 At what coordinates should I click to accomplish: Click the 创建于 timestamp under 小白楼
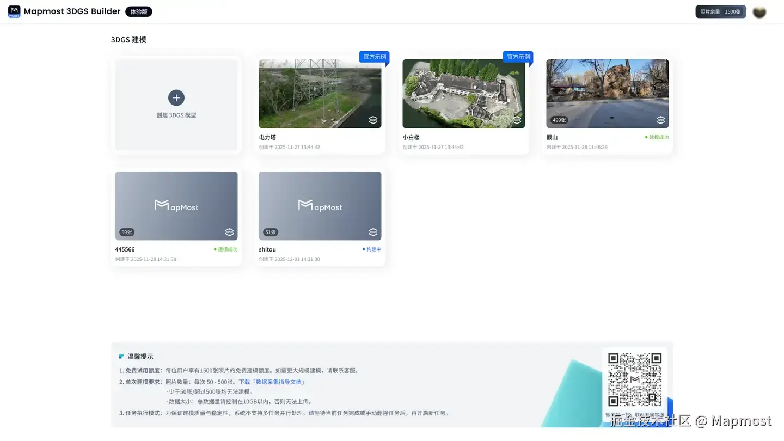pos(433,147)
